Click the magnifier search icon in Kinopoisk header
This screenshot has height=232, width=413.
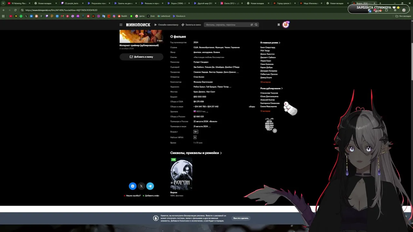(x=256, y=25)
